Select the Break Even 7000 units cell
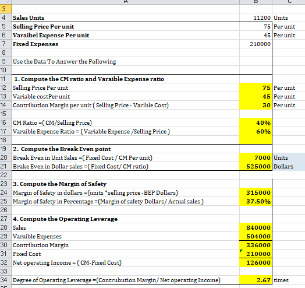The height and width of the screenshot is (288, 305). (x=256, y=157)
